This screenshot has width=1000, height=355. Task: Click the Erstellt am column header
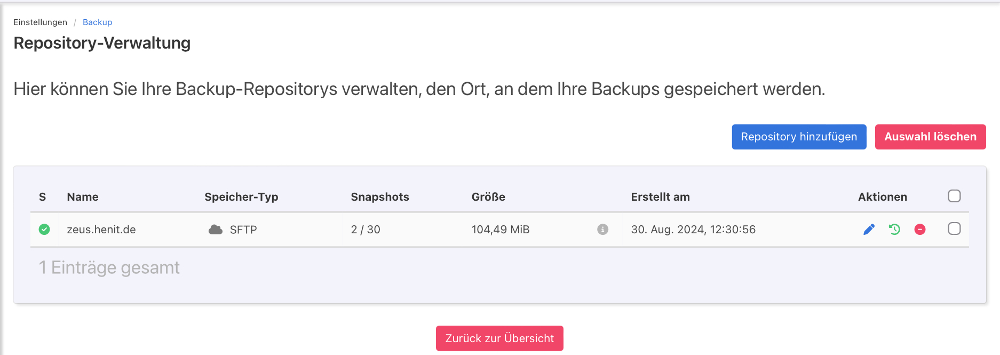[x=660, y=197]
